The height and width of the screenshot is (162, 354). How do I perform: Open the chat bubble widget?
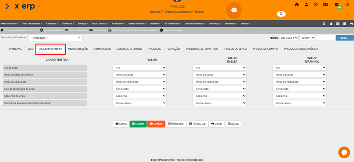pyautogui.click(x=344, y=152)
